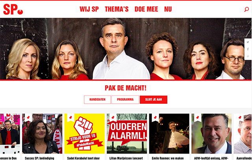Open the WIJ SP menu
Image resolution: width=252 pixels, height=160 pixels.
(89, 9)
